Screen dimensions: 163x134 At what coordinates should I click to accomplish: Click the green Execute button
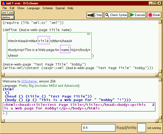138,15
